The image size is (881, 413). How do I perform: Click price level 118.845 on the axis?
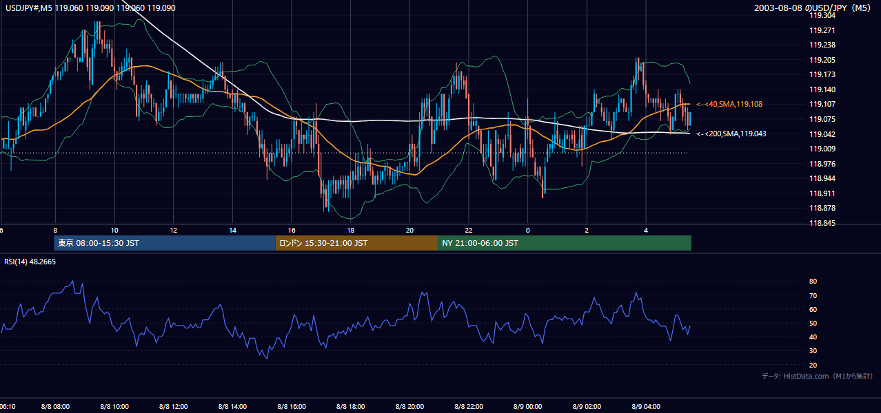(x=822, y=223)
